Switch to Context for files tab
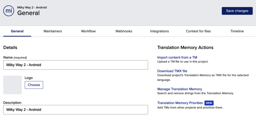256x120 pixels. [198, 31]
